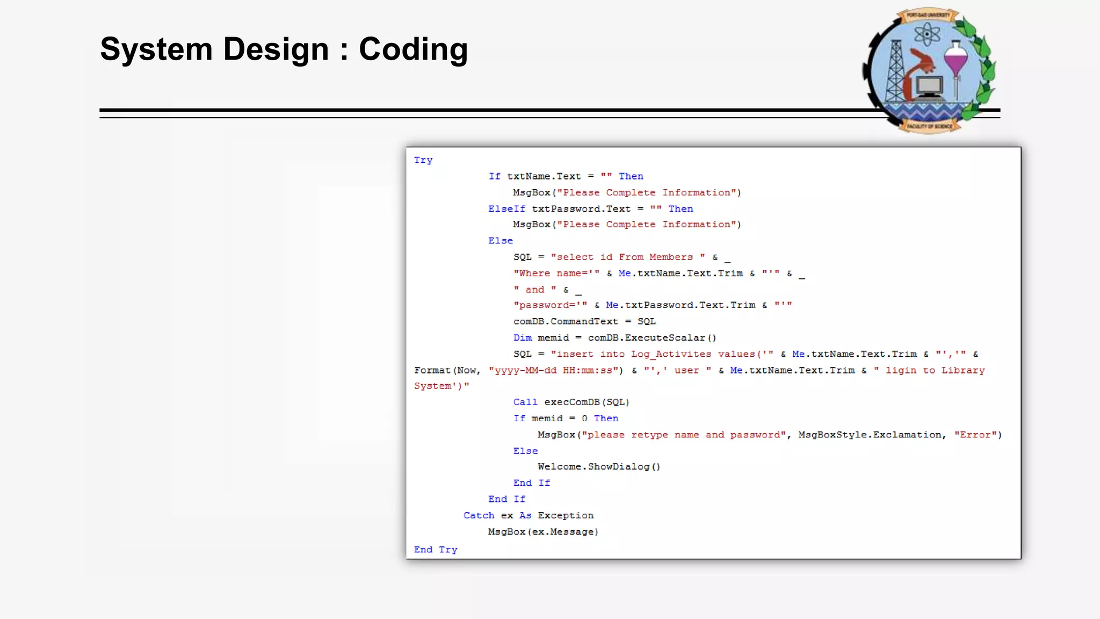
Task: Click the text "password='" in the code
Action: pyautogui.click(x=551, y=305)
